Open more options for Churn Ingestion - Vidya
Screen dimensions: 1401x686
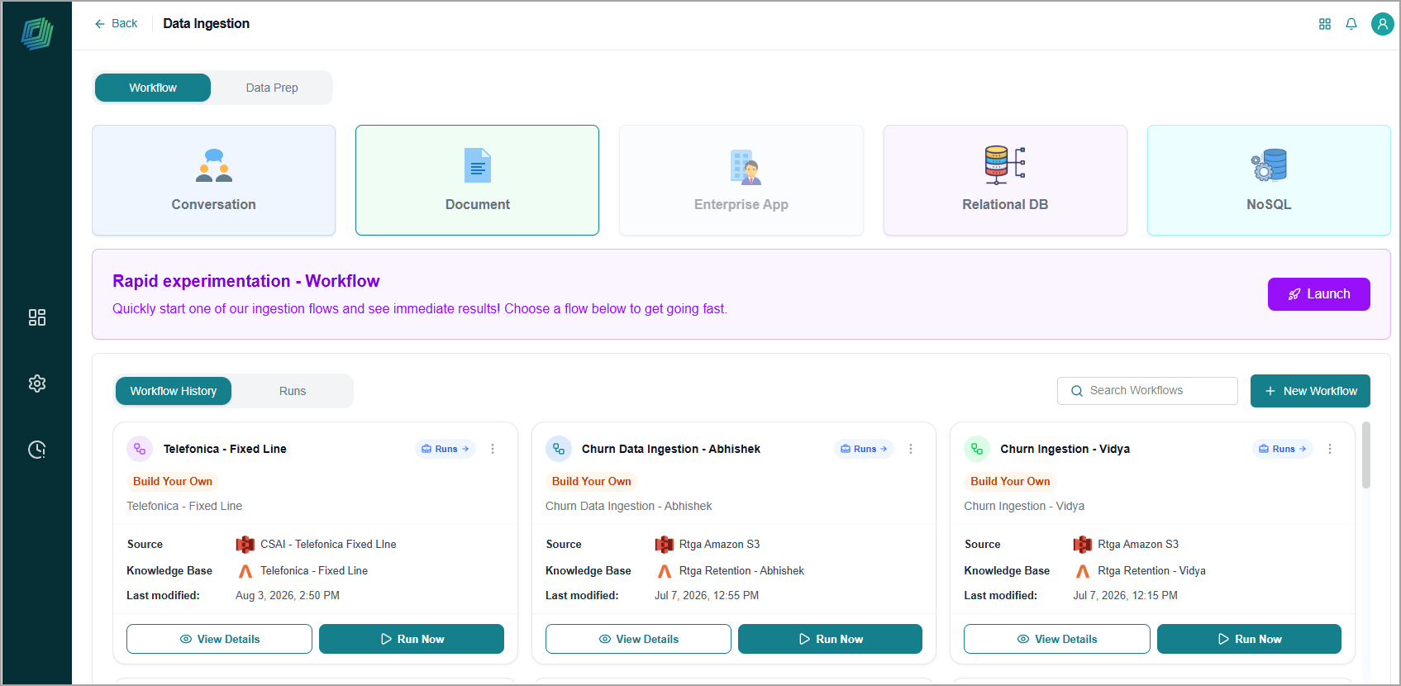click(1330, 449)
